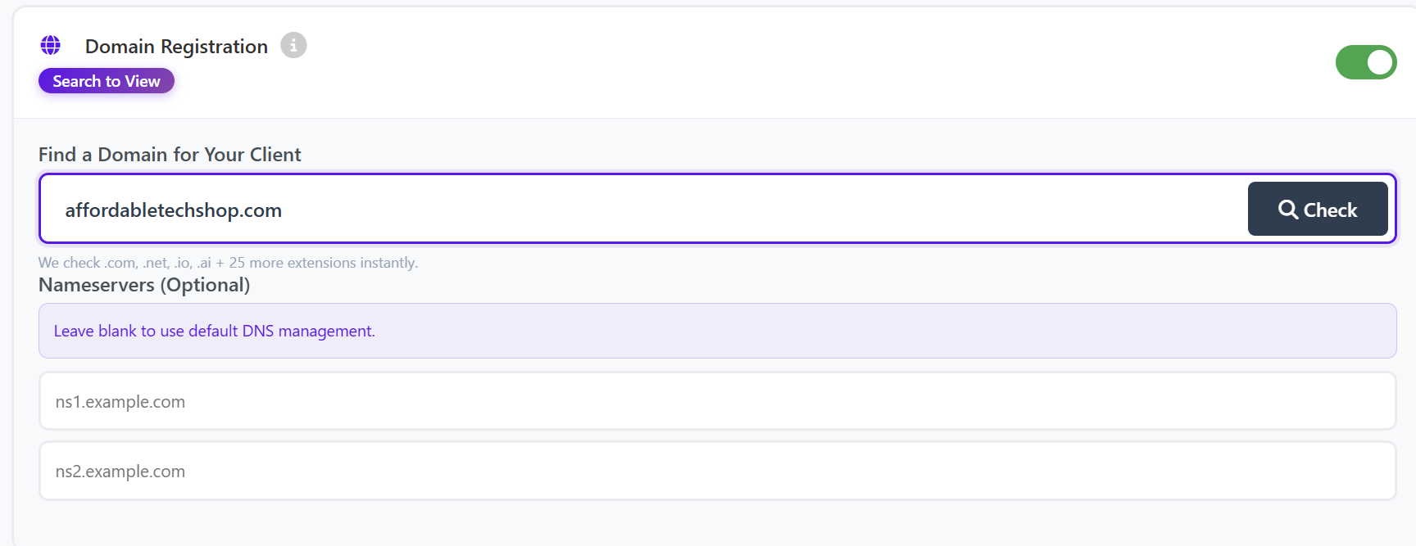Click the Domain Registration heading
Viewport: 1416px width, 546px height.
pyautogui.click(x=176, y=47)
